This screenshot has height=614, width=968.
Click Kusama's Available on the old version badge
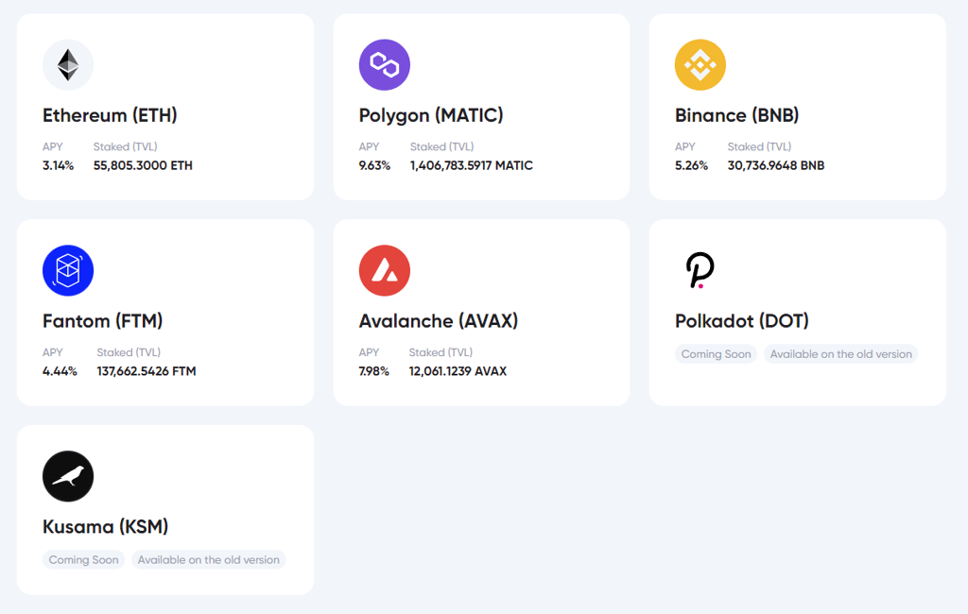(x=209, y=560)
